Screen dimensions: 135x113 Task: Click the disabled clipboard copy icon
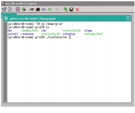pyautogui.click(x=57, y=9)
